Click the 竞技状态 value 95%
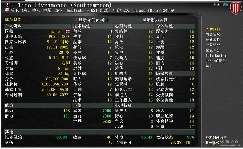 190,137
